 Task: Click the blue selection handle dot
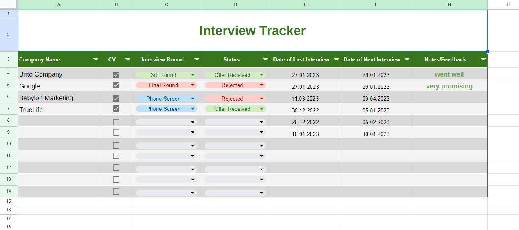click(487, 52)
